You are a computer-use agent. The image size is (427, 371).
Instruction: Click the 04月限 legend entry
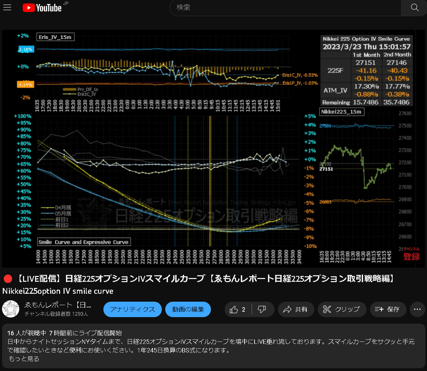pos(56,208)
